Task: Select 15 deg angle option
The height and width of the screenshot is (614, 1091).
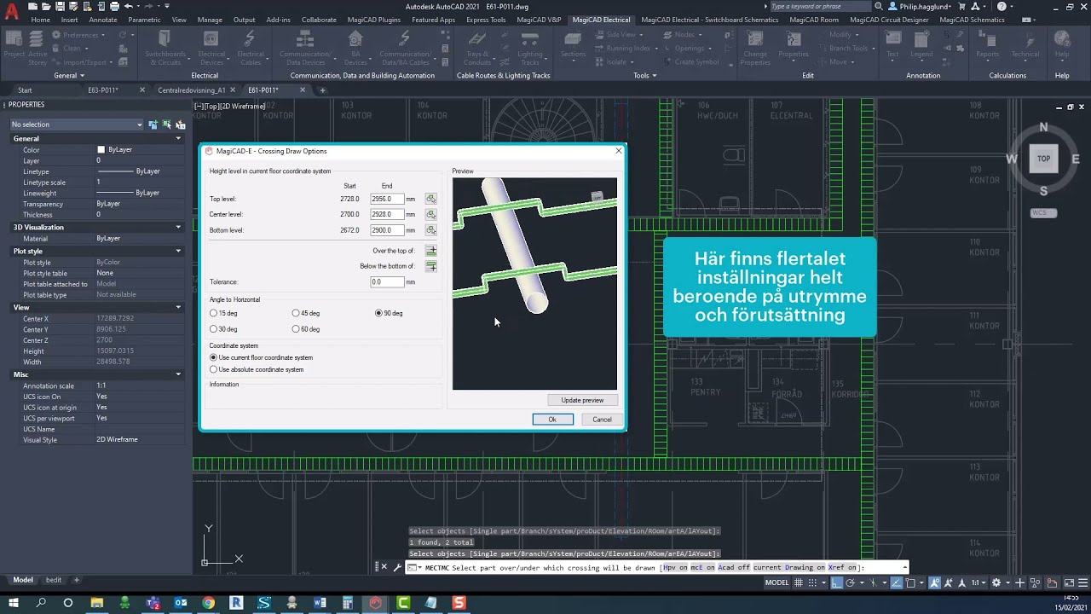Action: point(223,313)
